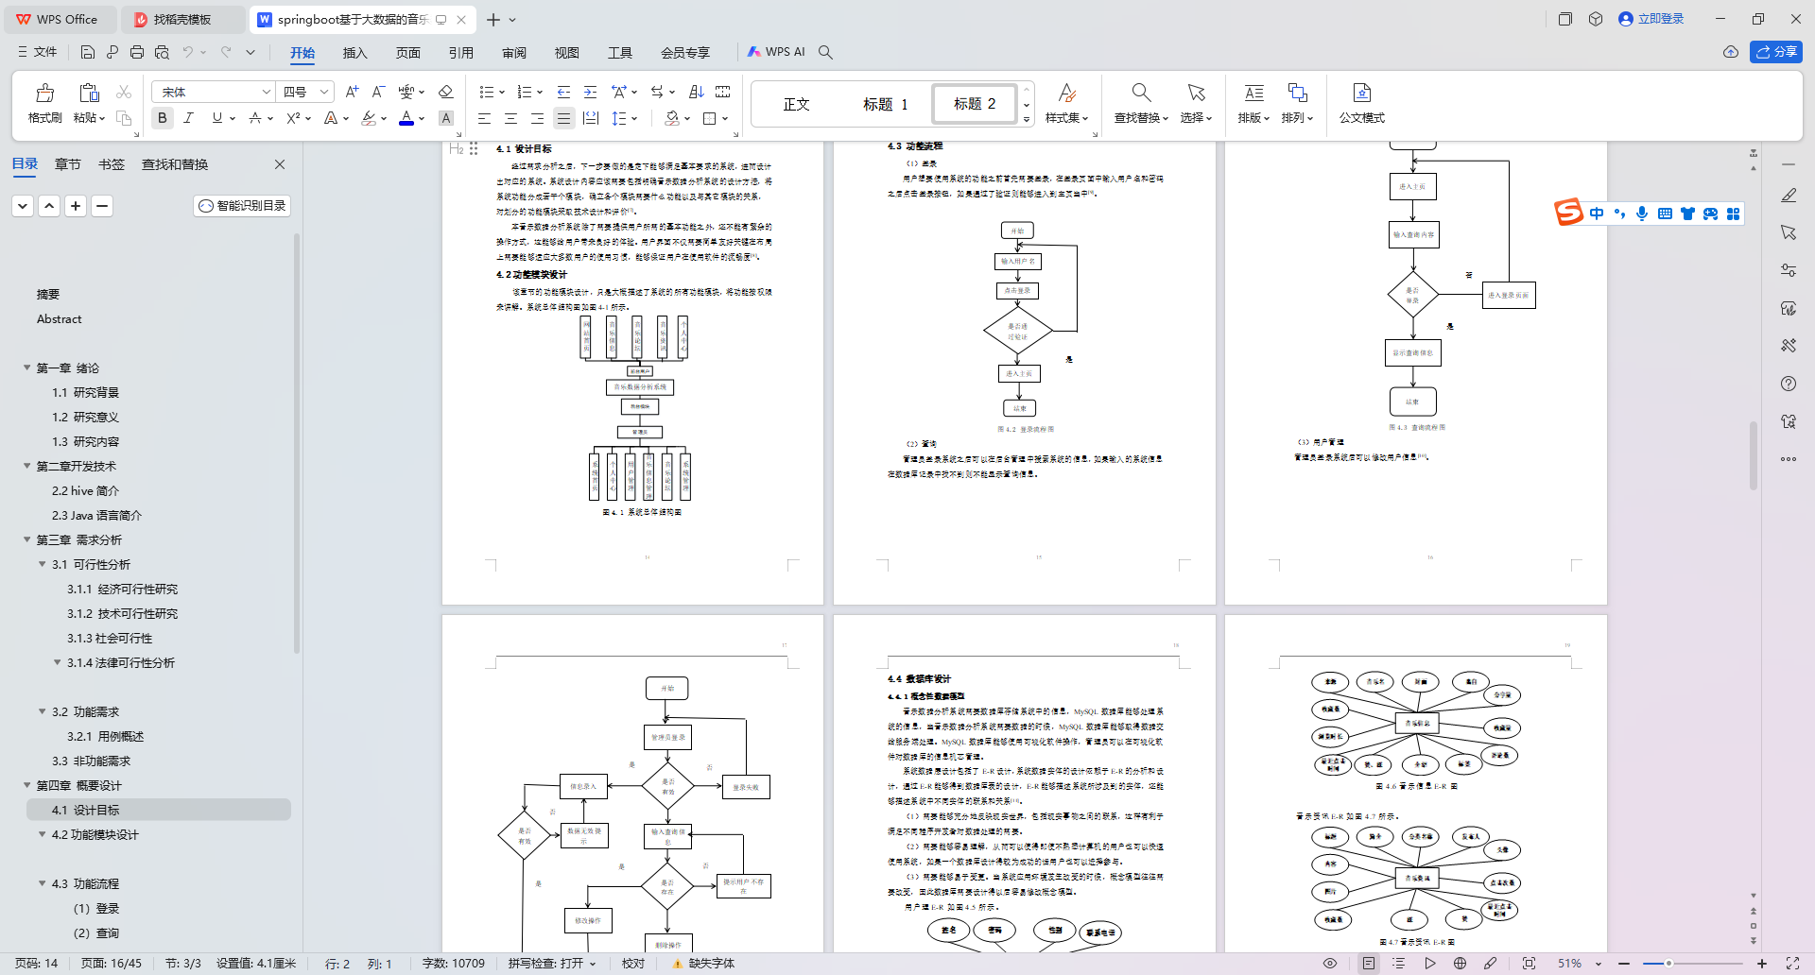1815x975 pixels.
Task: Click the text highlight color swatch
Action: [x=369, y=118]
